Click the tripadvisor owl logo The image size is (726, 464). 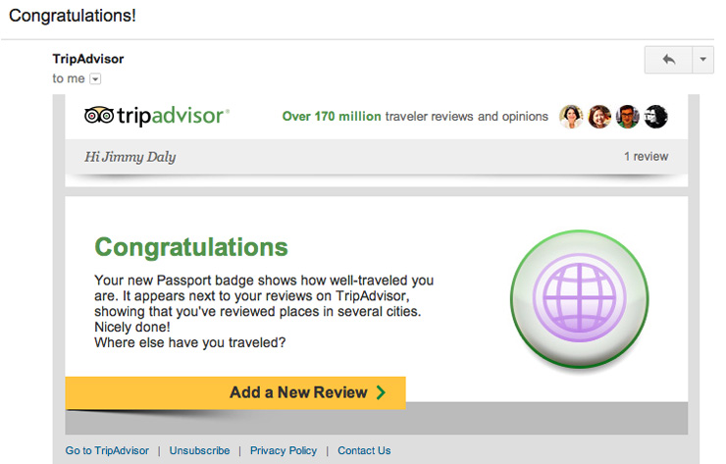pos(100,116)
